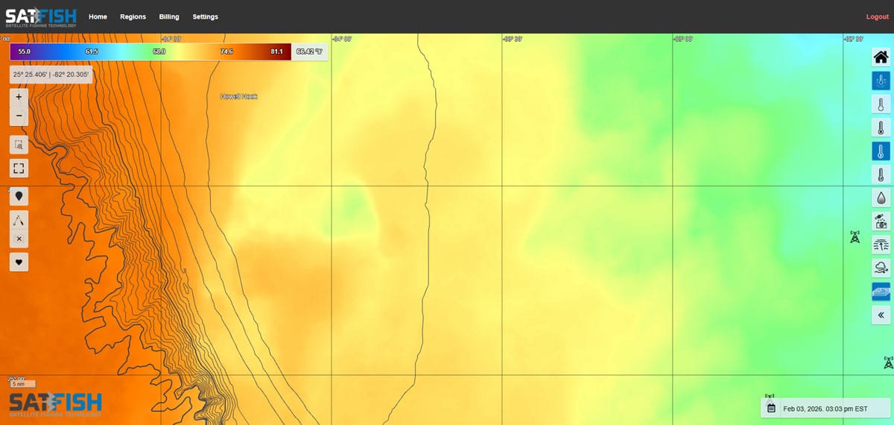The width and height of the screenshot is (894, 425).
Task: Enter fullscreen map view
Action: click(x=19, y=169)
